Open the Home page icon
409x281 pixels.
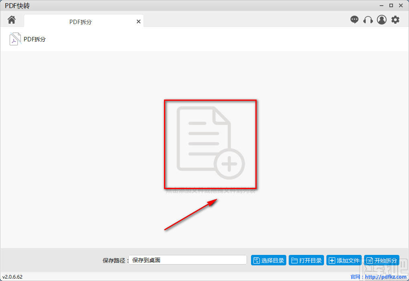11,19
